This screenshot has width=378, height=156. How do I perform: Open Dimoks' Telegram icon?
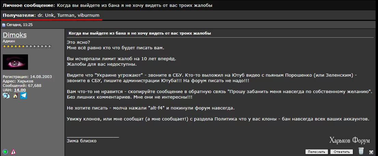click(23, 96)
